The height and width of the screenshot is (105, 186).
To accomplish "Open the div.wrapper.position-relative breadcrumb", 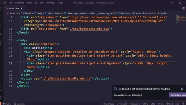I will tap(90, 13).
